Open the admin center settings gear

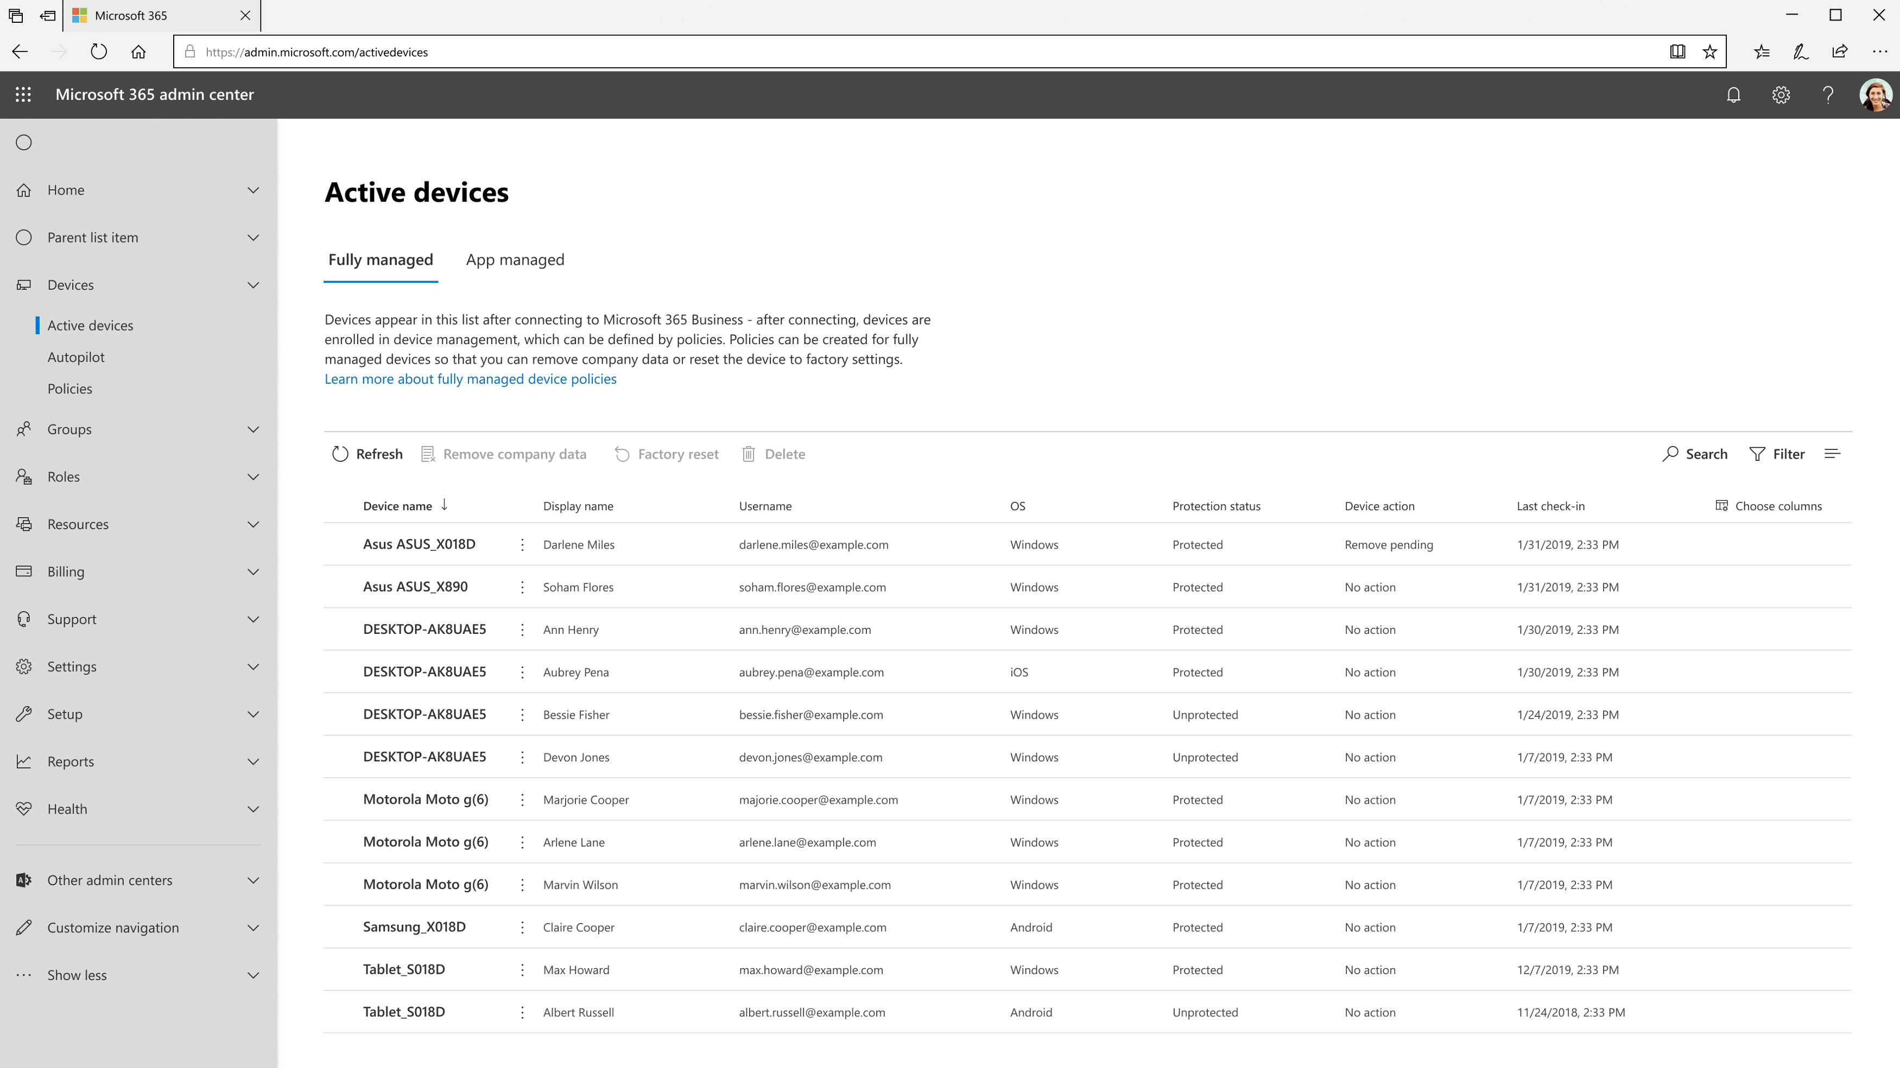coord(1781,94)
